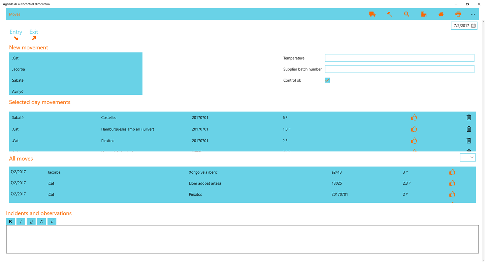Select the Xoriço vela ibèric cell

tap(203, 172)
